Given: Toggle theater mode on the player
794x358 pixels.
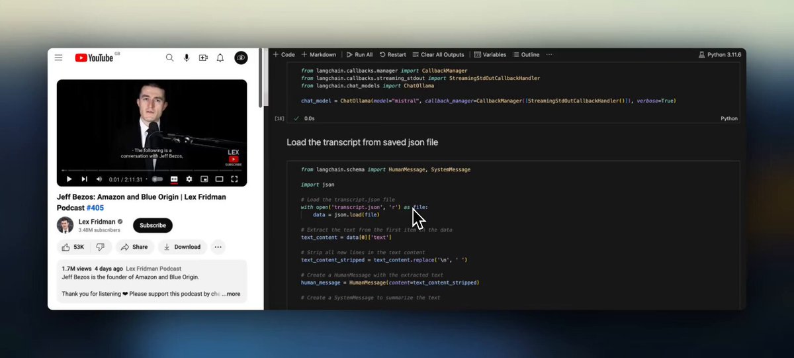Looking at the screenshot, I should click(x=220, y=179).
